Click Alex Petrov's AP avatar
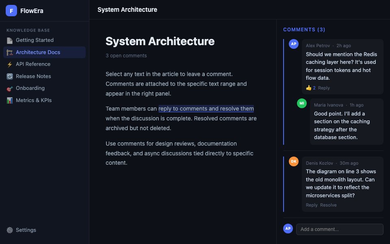 coord(294,44)
